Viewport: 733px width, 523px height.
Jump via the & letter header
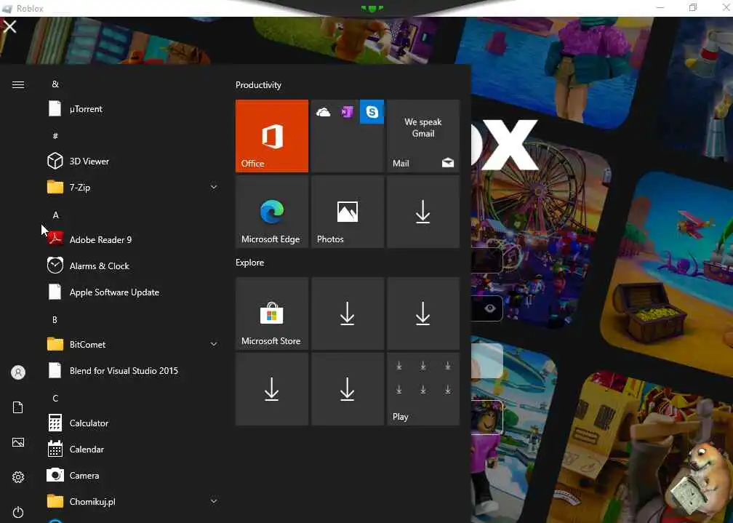[x=55, y=84]
